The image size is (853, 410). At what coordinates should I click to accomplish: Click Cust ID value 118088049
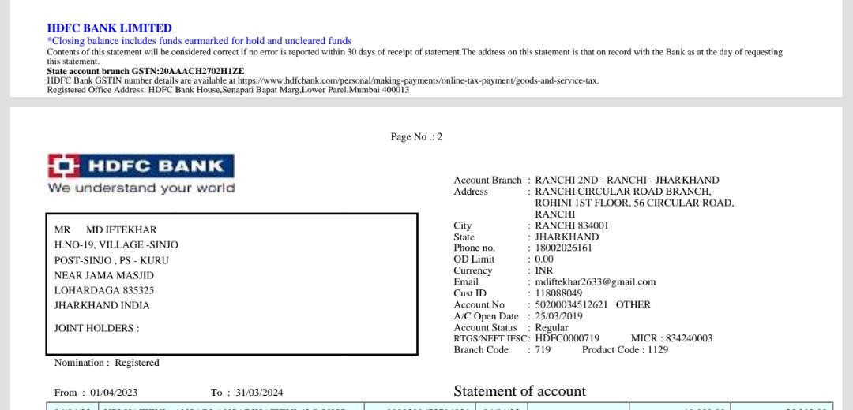point(558,293)
